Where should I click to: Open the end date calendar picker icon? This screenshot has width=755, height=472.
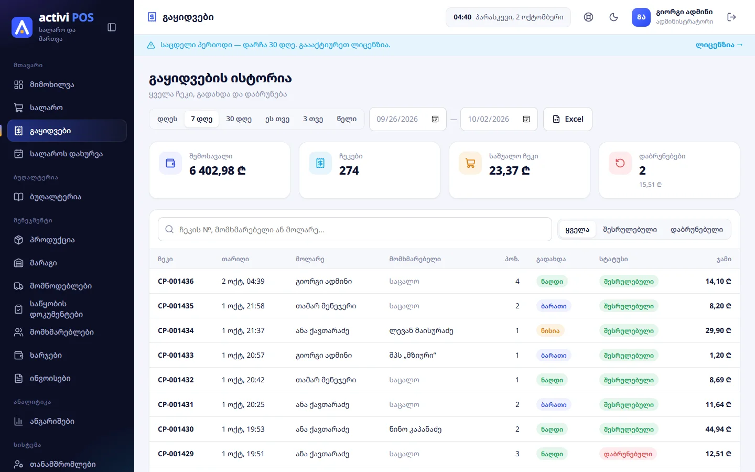[x=526, y=119]
